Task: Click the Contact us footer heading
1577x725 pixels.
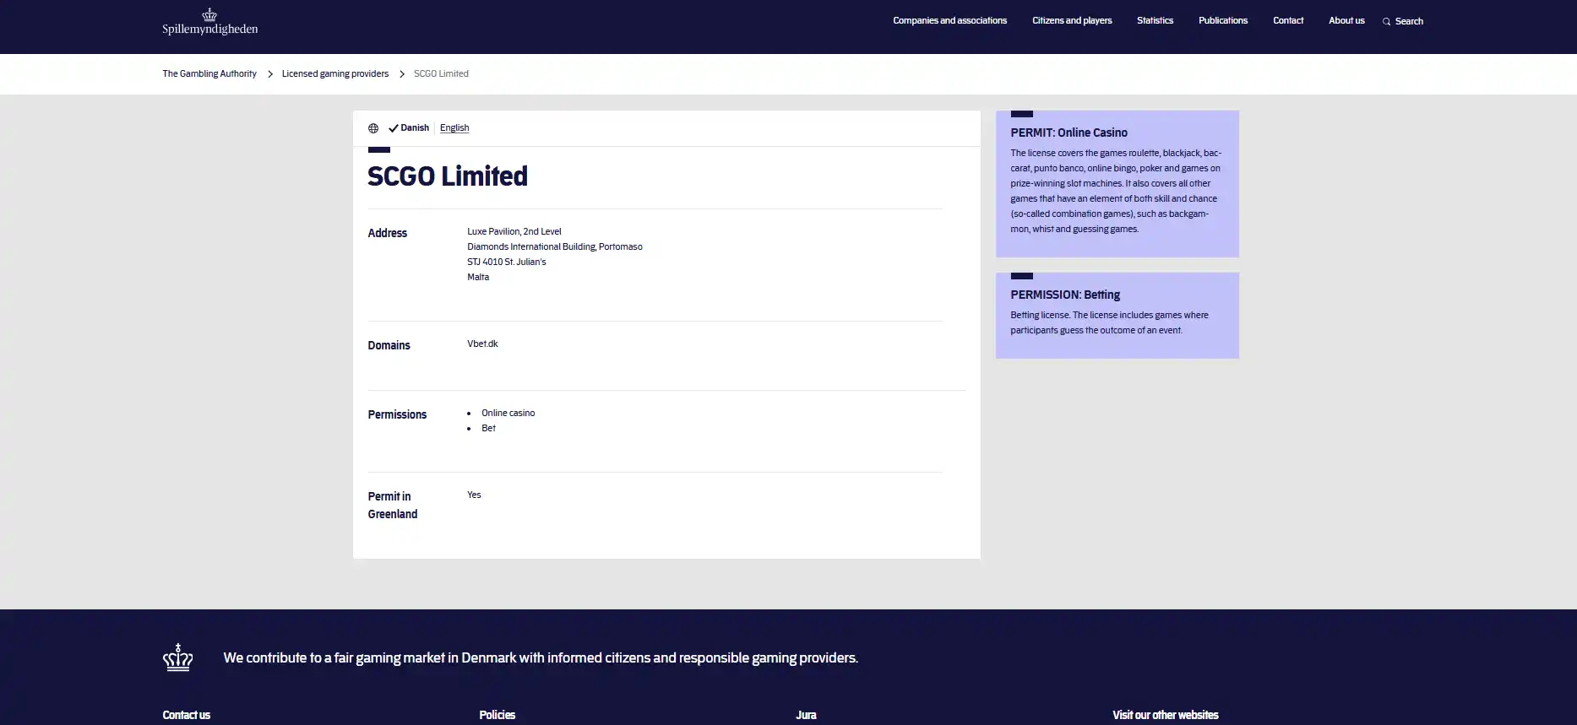Action: pos(186,715)
